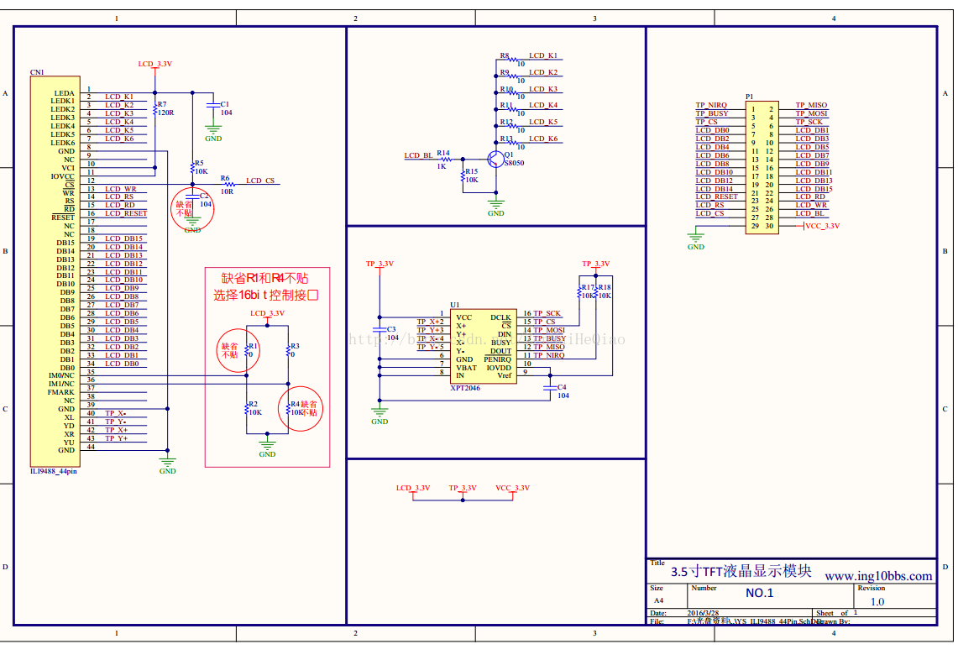The height and width of the screenshot is (660, 958).
Task: Select the CN1 connector designator label
Action: (x=37, y=72)
